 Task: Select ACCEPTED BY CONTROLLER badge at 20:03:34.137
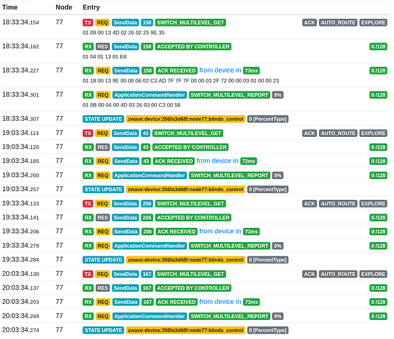point(193,288)
